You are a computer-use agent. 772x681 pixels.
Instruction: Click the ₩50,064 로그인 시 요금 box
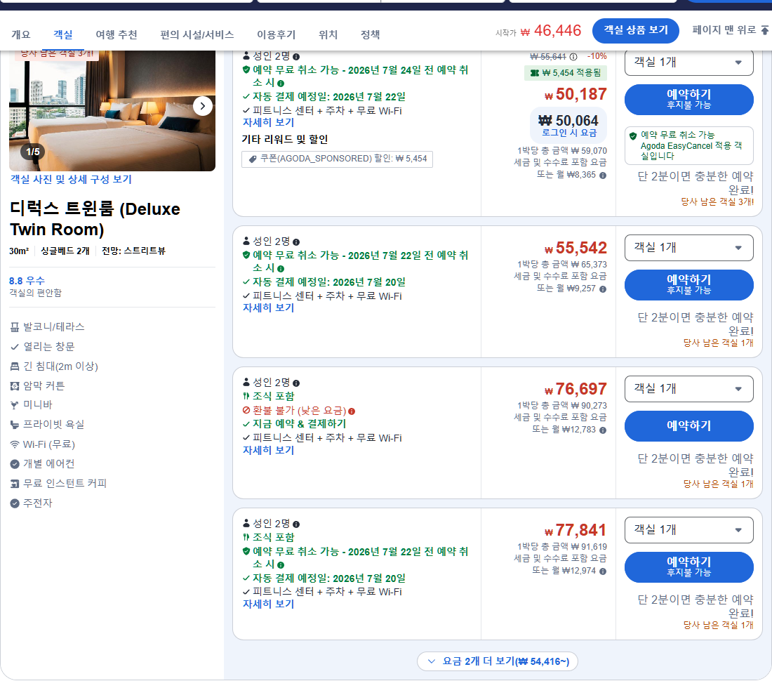pyautogui.click(x=568, y=125)
